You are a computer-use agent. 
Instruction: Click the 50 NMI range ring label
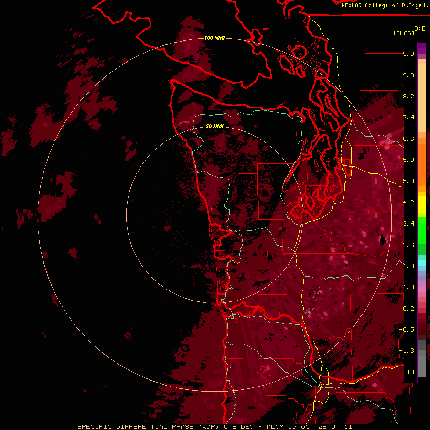tap(215, 126)
